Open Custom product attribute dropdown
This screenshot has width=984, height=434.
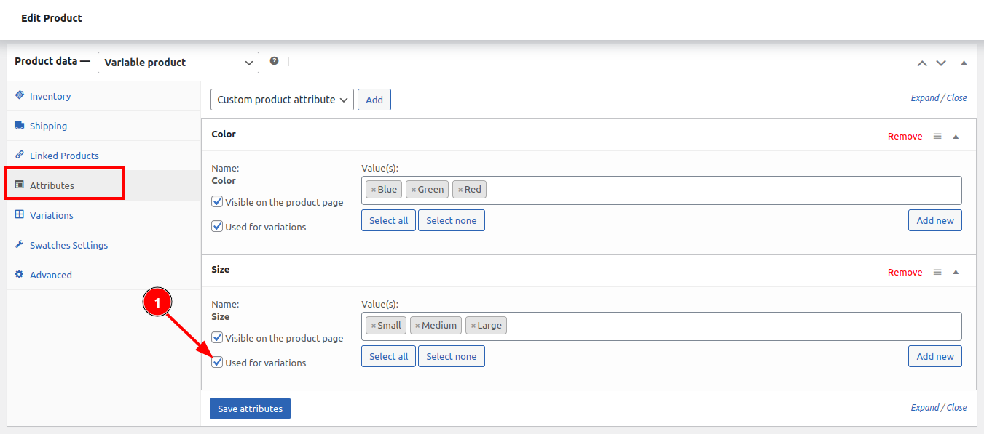(282, 100)
